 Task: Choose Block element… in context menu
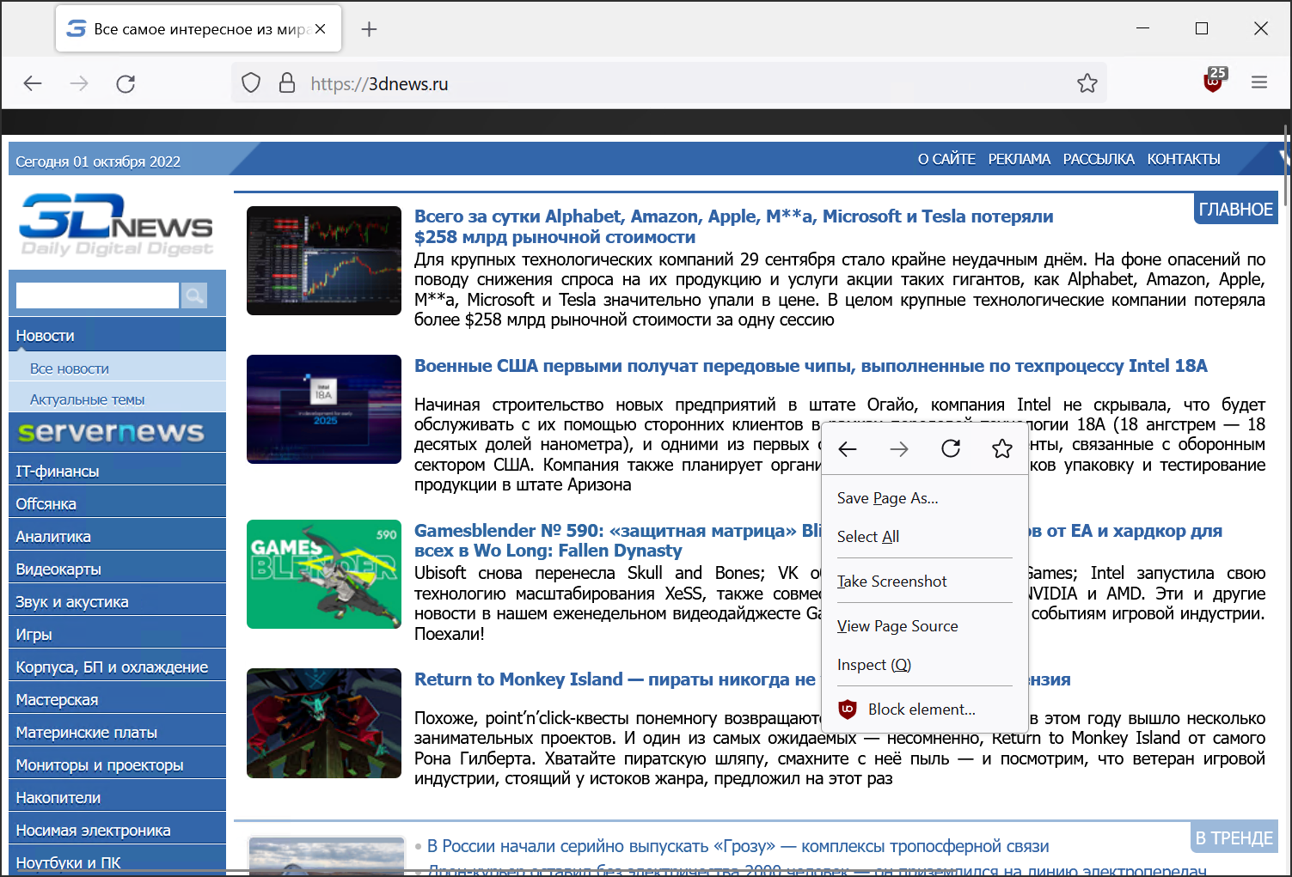pyautogui.click(x=925, y=710)
